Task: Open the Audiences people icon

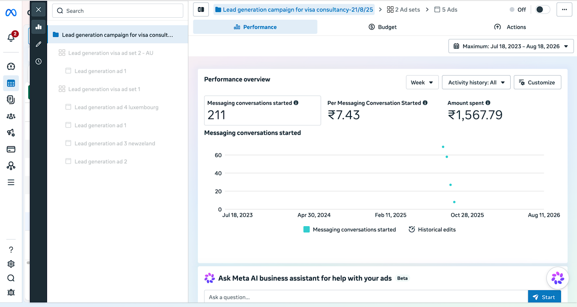Action: tap(11, 116)
